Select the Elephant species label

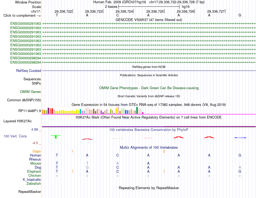pos(34,172)
